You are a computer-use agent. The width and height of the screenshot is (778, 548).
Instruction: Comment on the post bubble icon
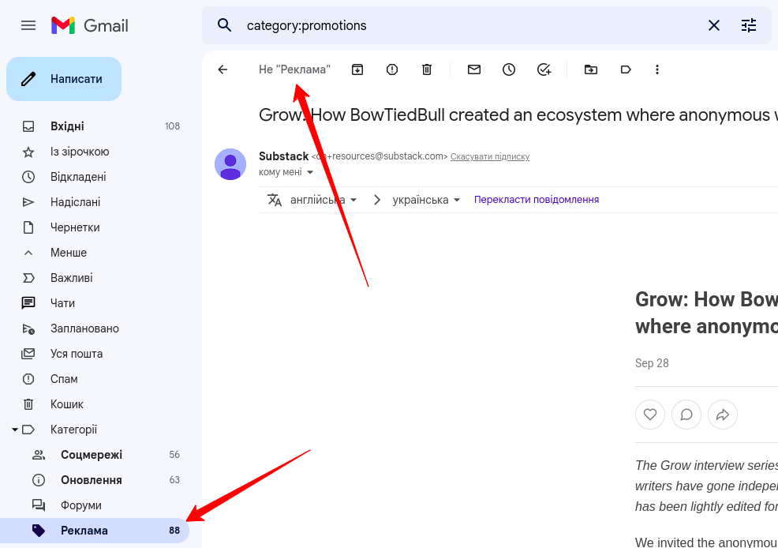[686, 415]
